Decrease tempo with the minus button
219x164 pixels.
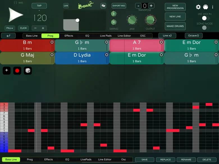pos(35,28)
